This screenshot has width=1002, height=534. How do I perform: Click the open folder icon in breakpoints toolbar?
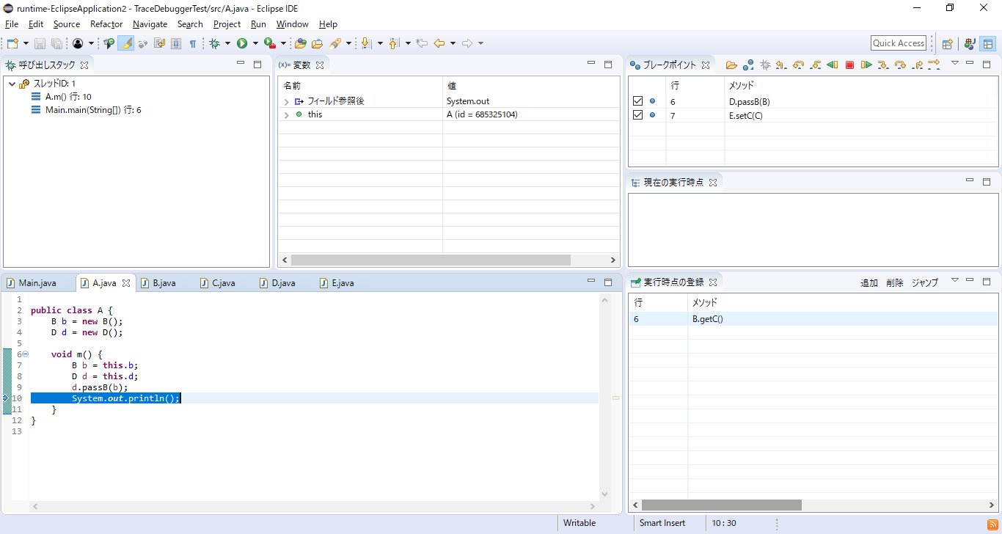point(731,65)
